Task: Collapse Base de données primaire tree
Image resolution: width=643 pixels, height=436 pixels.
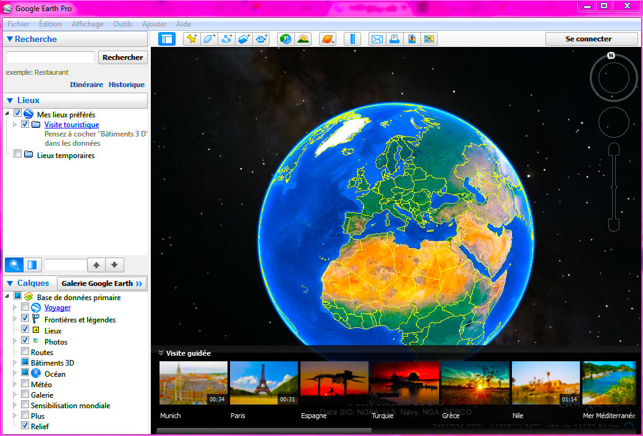Action: coord(7,296)
